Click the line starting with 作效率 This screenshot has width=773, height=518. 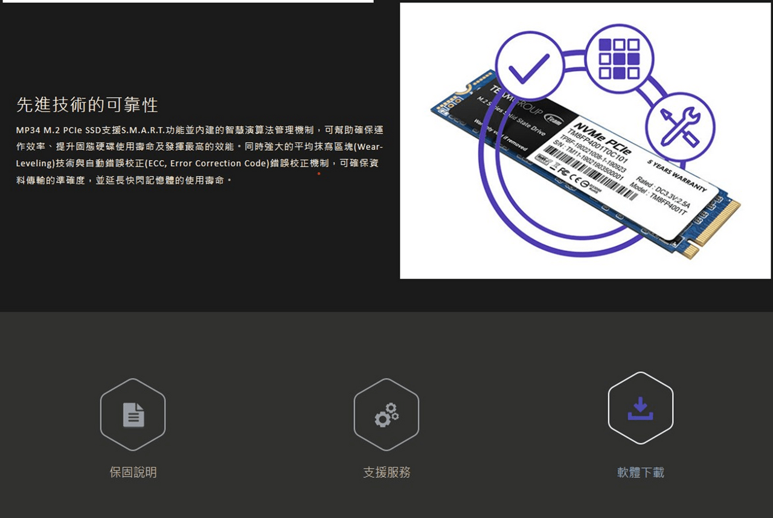coord(199,147)
